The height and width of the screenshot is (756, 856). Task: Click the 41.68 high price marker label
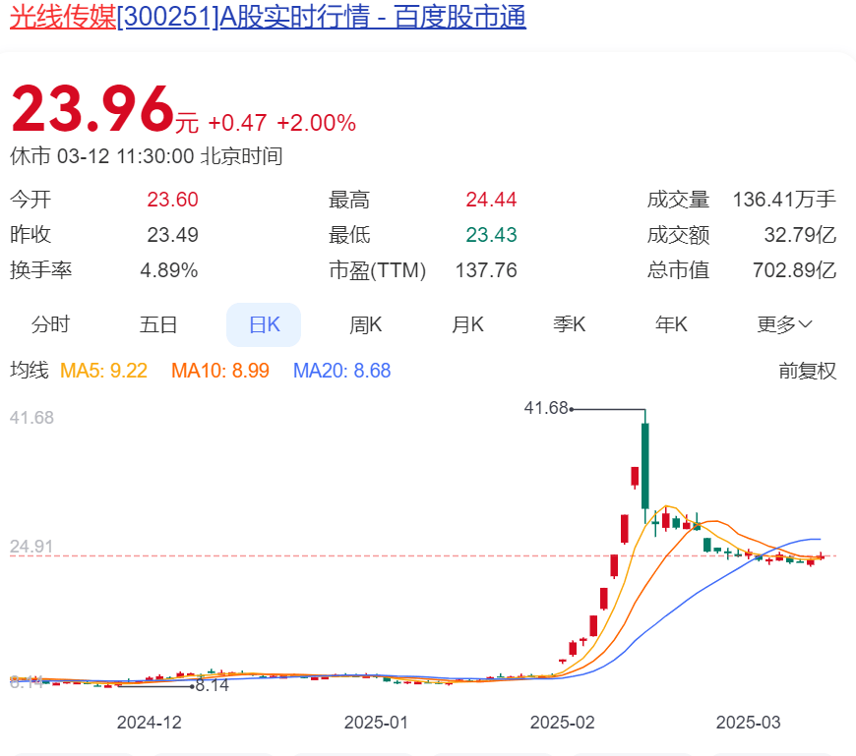coord(546,408)
